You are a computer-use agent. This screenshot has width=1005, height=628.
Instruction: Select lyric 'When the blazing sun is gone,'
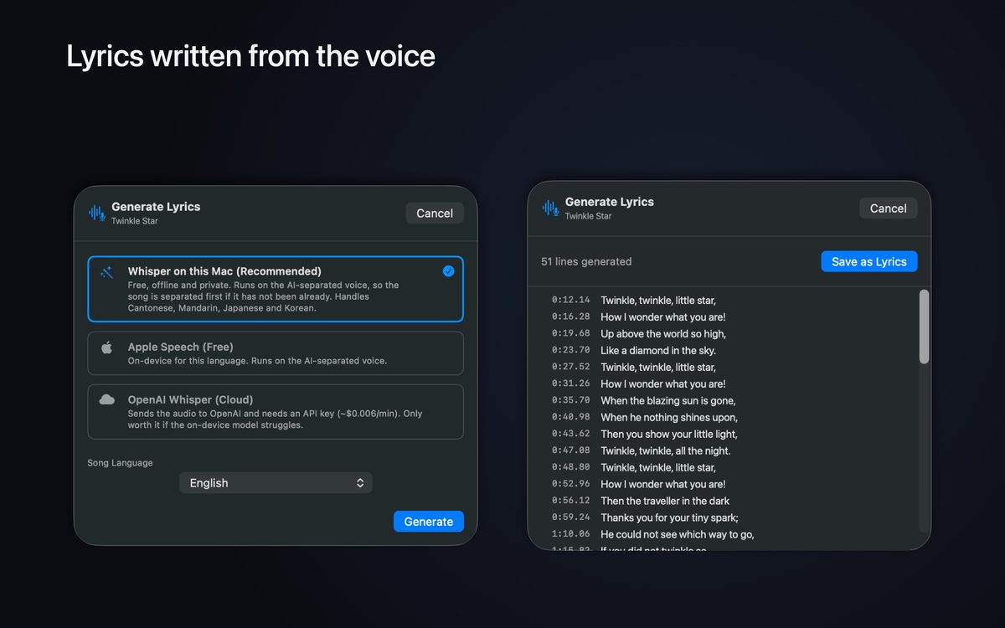click(x=668, y=400)
